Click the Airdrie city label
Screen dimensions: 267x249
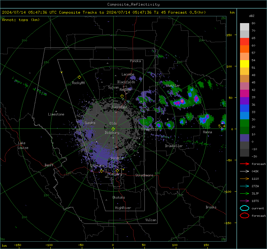tap(117, 158)
